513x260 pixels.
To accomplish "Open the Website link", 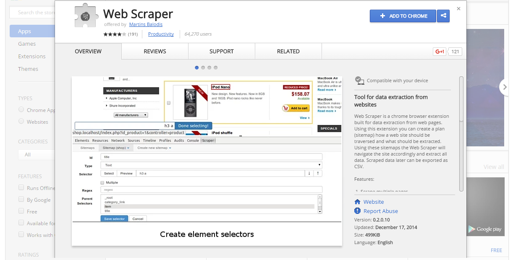I will pos(374,202).
